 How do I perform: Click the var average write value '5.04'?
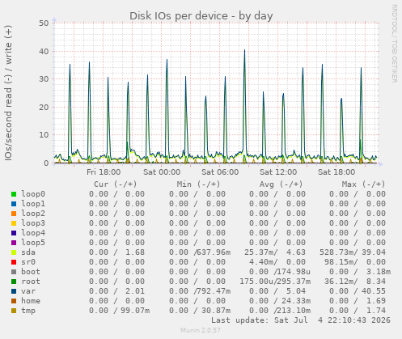296,291
